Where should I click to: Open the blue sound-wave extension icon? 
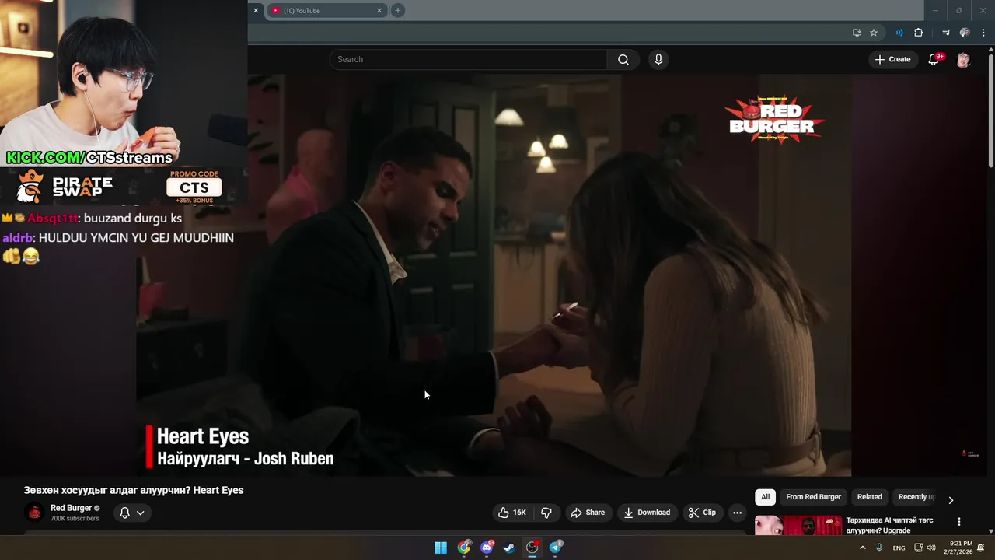[899, 33]
